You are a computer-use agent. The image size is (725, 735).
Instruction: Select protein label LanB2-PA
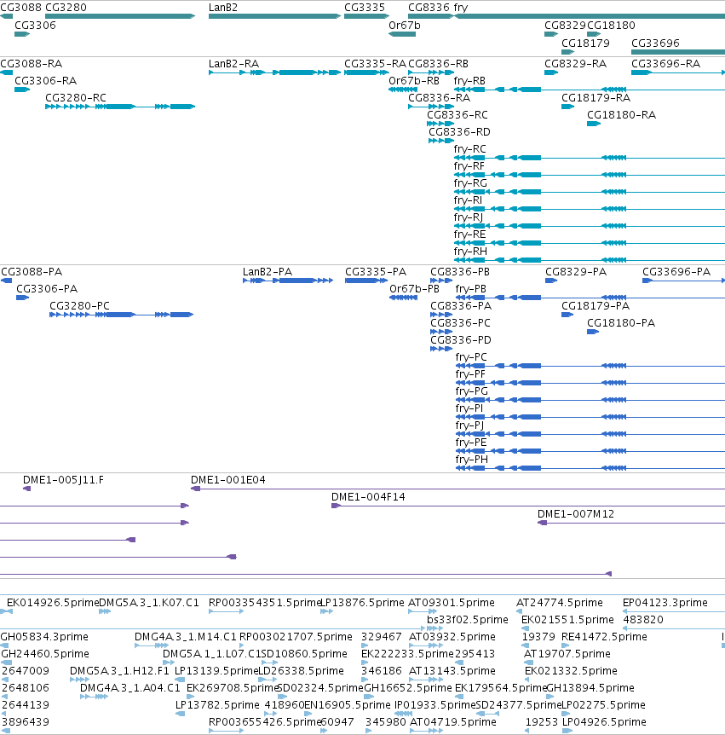point(268,272)
